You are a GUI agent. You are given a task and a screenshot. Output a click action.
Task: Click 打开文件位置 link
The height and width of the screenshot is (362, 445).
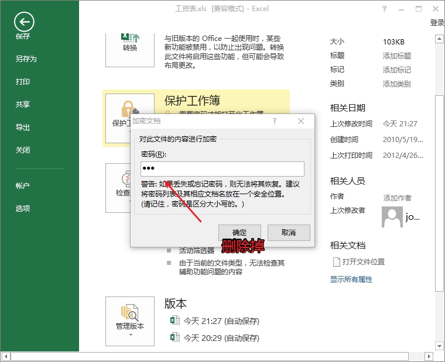click(364, 262)
